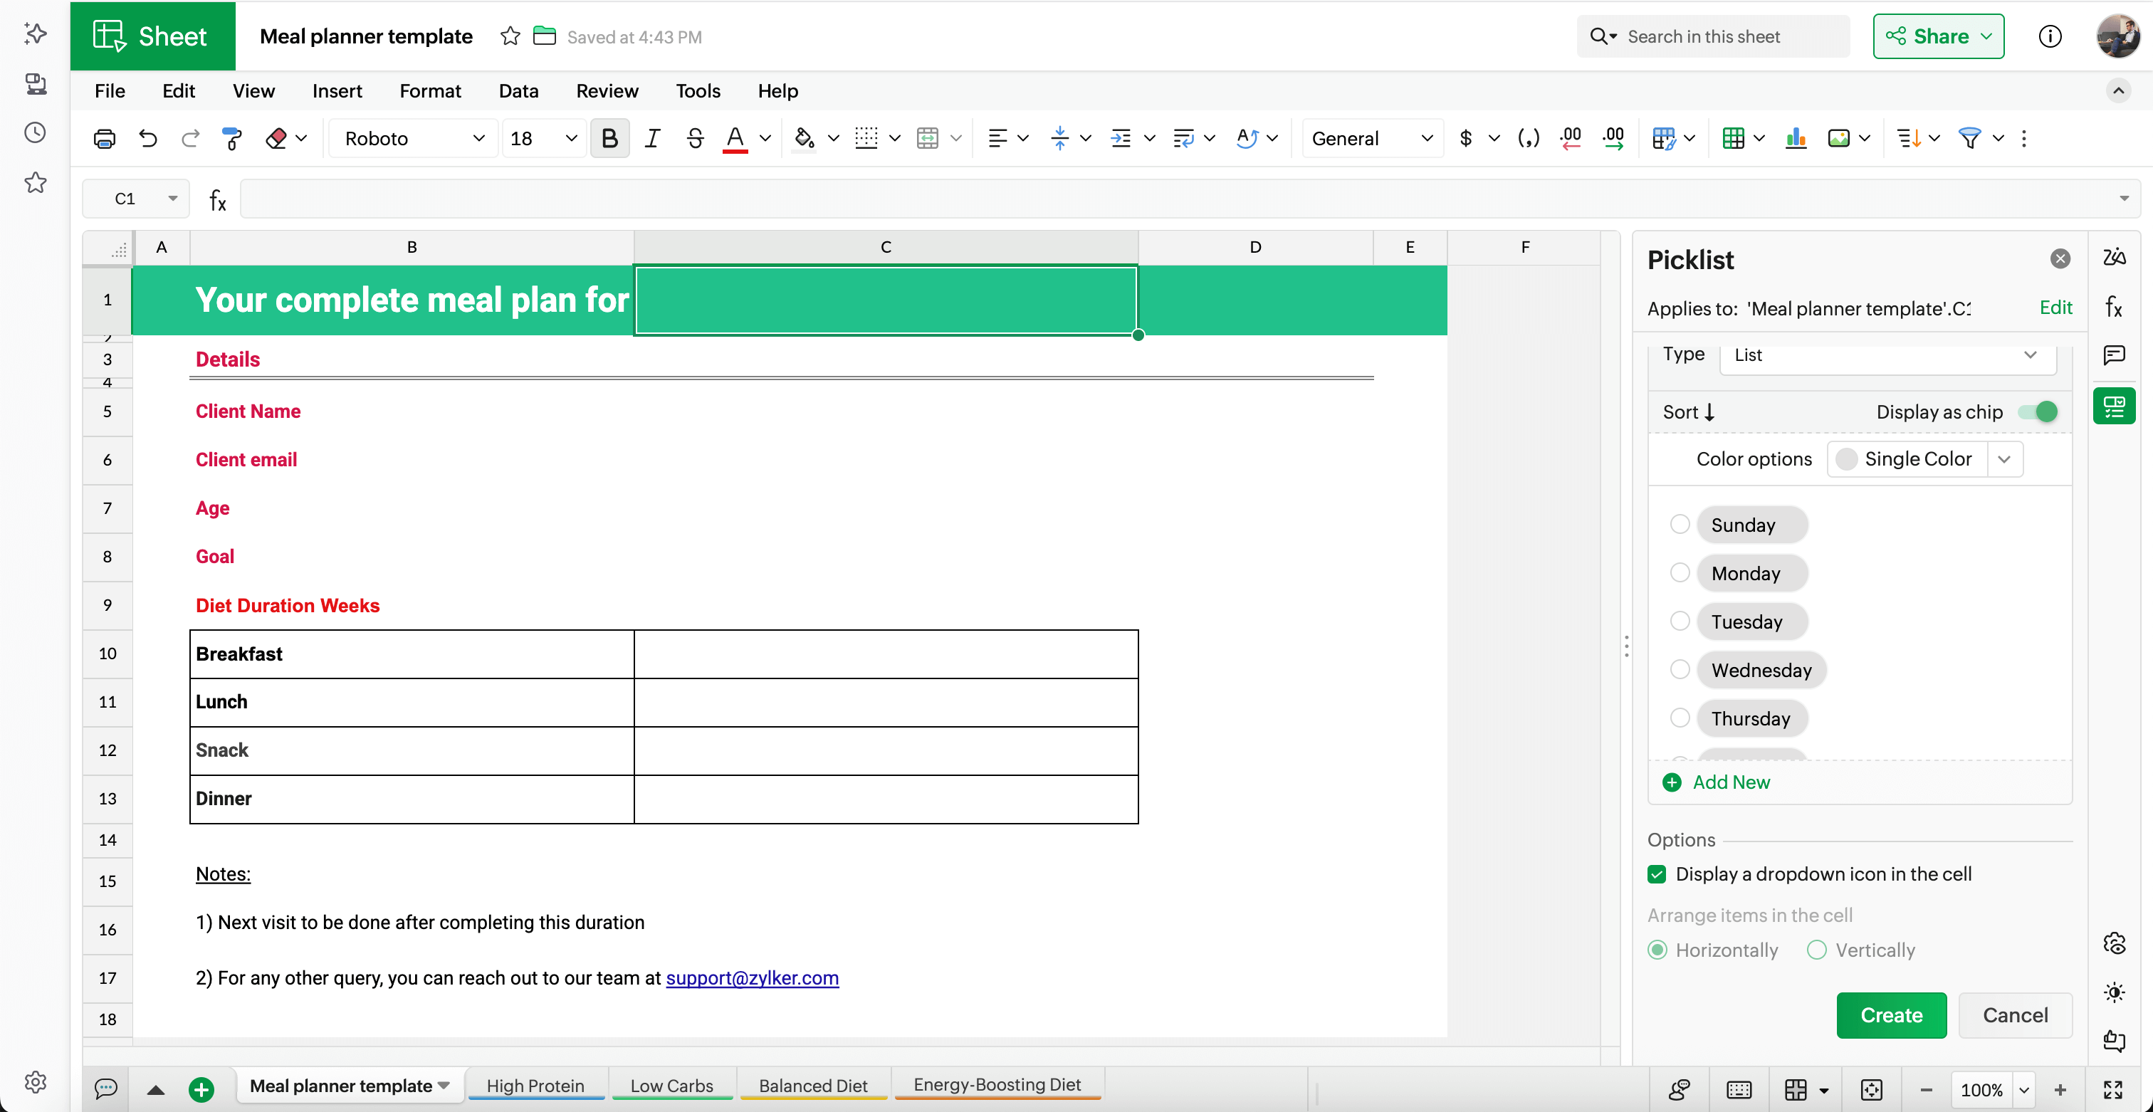Enter full screen mode
The width and height of the screenshot is (2153, 1112).
coord(2113,1089)
